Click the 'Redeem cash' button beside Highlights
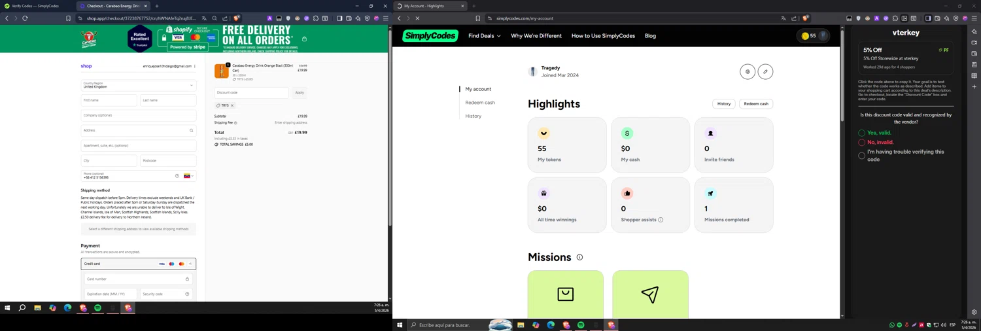981x331 pixels. click(756, 104)
